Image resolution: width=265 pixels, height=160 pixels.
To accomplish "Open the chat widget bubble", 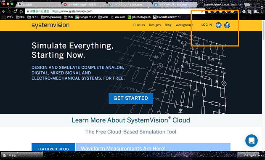I will point(251,140).
